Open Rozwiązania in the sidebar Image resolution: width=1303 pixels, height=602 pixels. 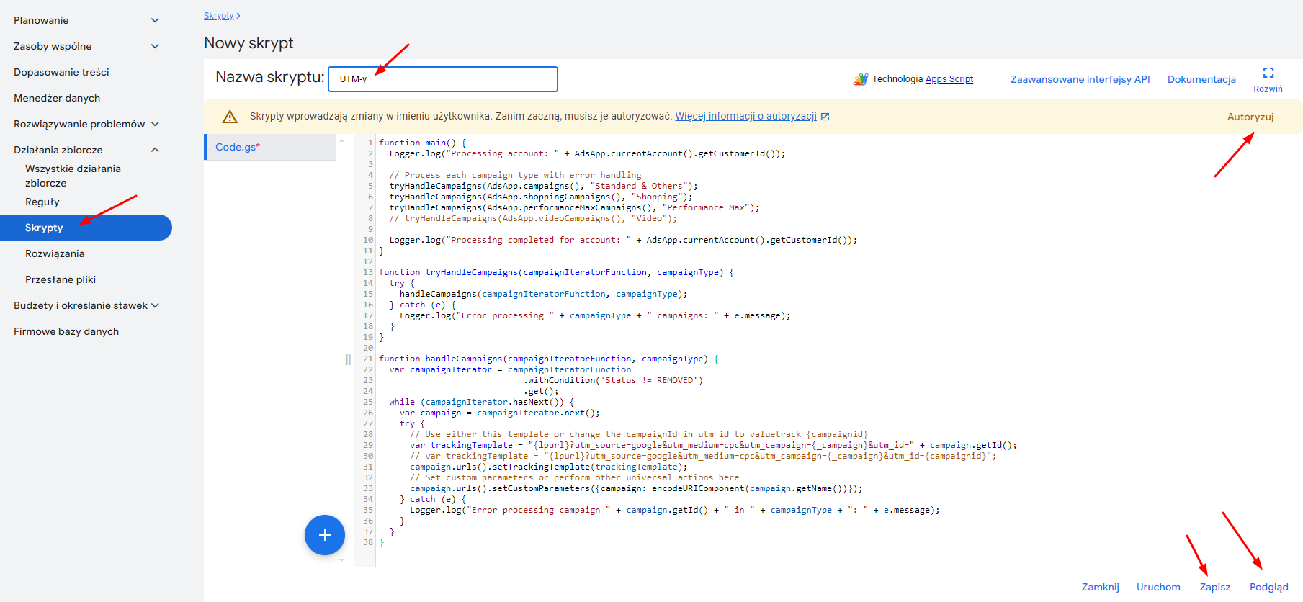click(x=55, y=253)
